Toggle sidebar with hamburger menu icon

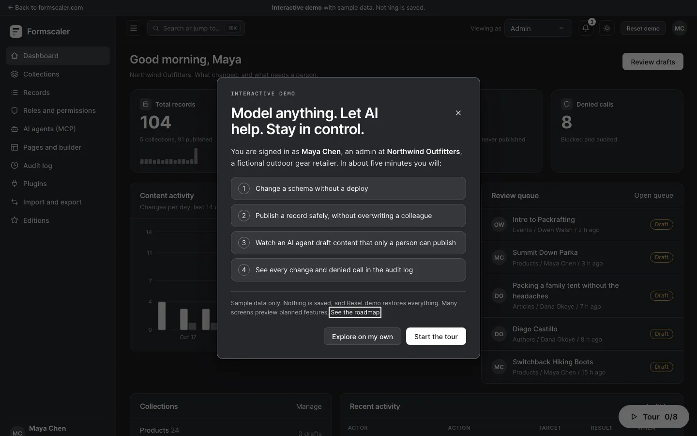[x=134, y=28]
